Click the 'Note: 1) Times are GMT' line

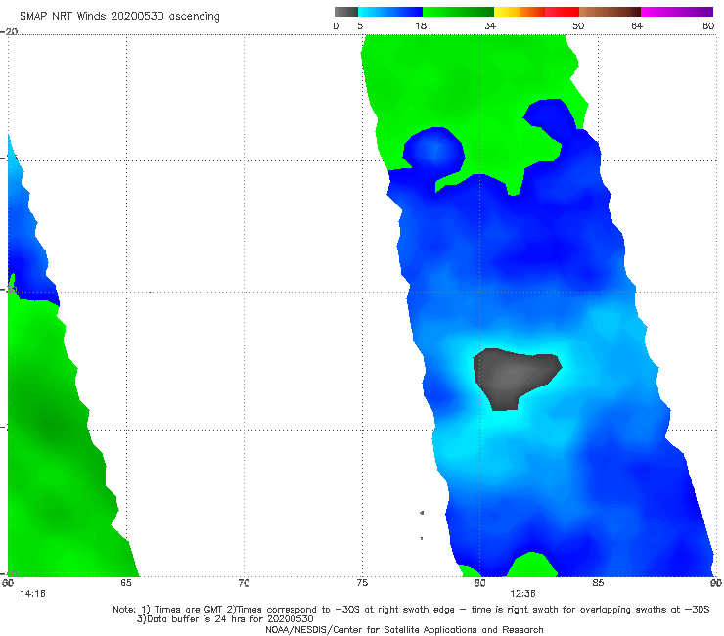click(x=411, y=610)
